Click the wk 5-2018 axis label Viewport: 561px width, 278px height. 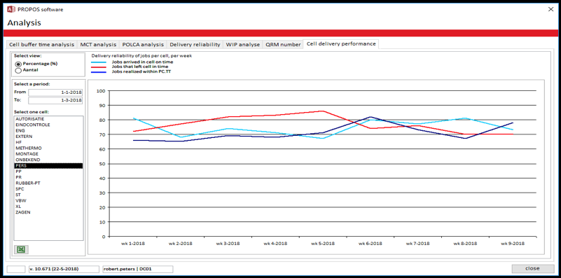tap(323, 244)
